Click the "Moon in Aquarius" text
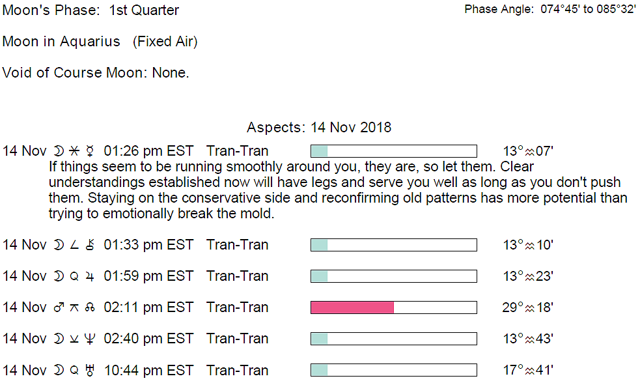 click(x=61, y=42)
